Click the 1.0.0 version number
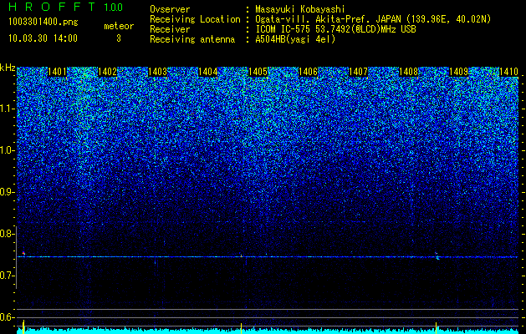Viewport: 526px width, 334px height. [114, 8]
